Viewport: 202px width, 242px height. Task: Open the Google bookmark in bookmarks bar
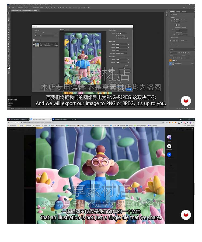(88, 126)
